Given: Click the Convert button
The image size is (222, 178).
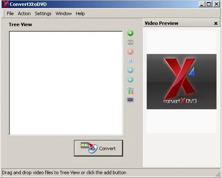Looking at the screenshot, I should tap(99, 148).
